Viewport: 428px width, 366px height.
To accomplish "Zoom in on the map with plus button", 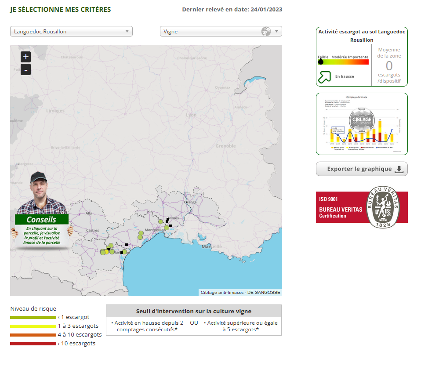I will (25, 57).
